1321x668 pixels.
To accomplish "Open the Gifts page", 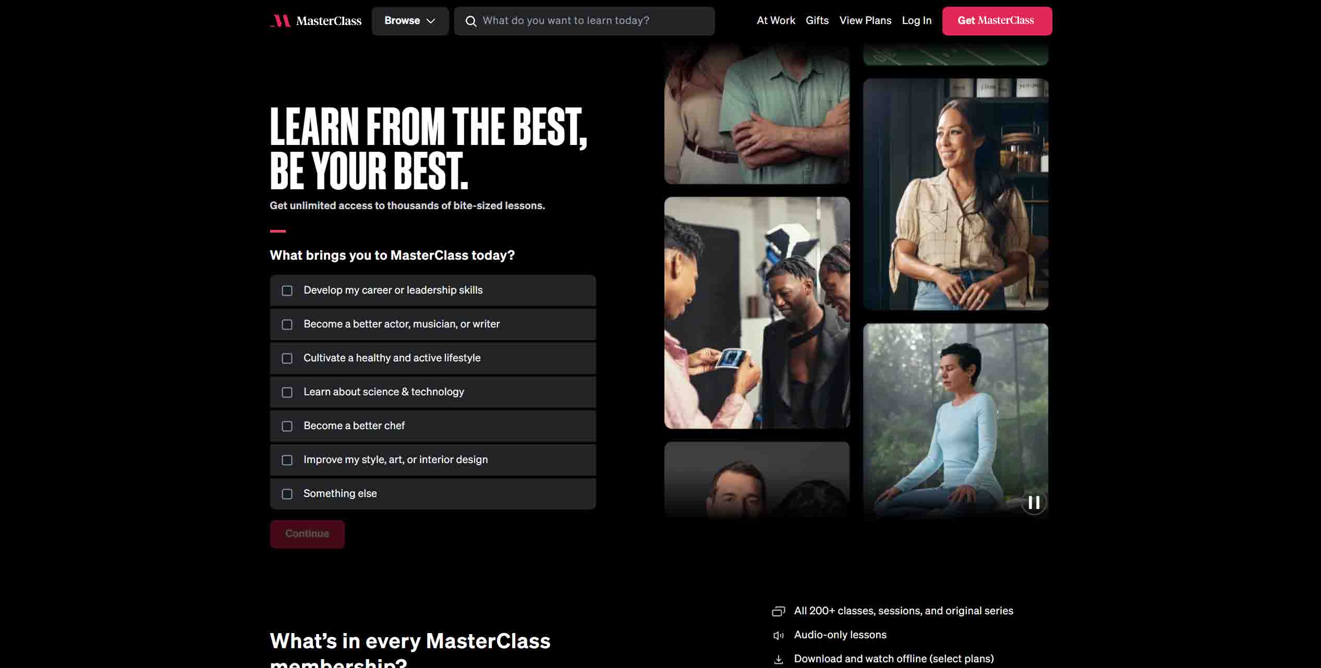I will 817,20.
